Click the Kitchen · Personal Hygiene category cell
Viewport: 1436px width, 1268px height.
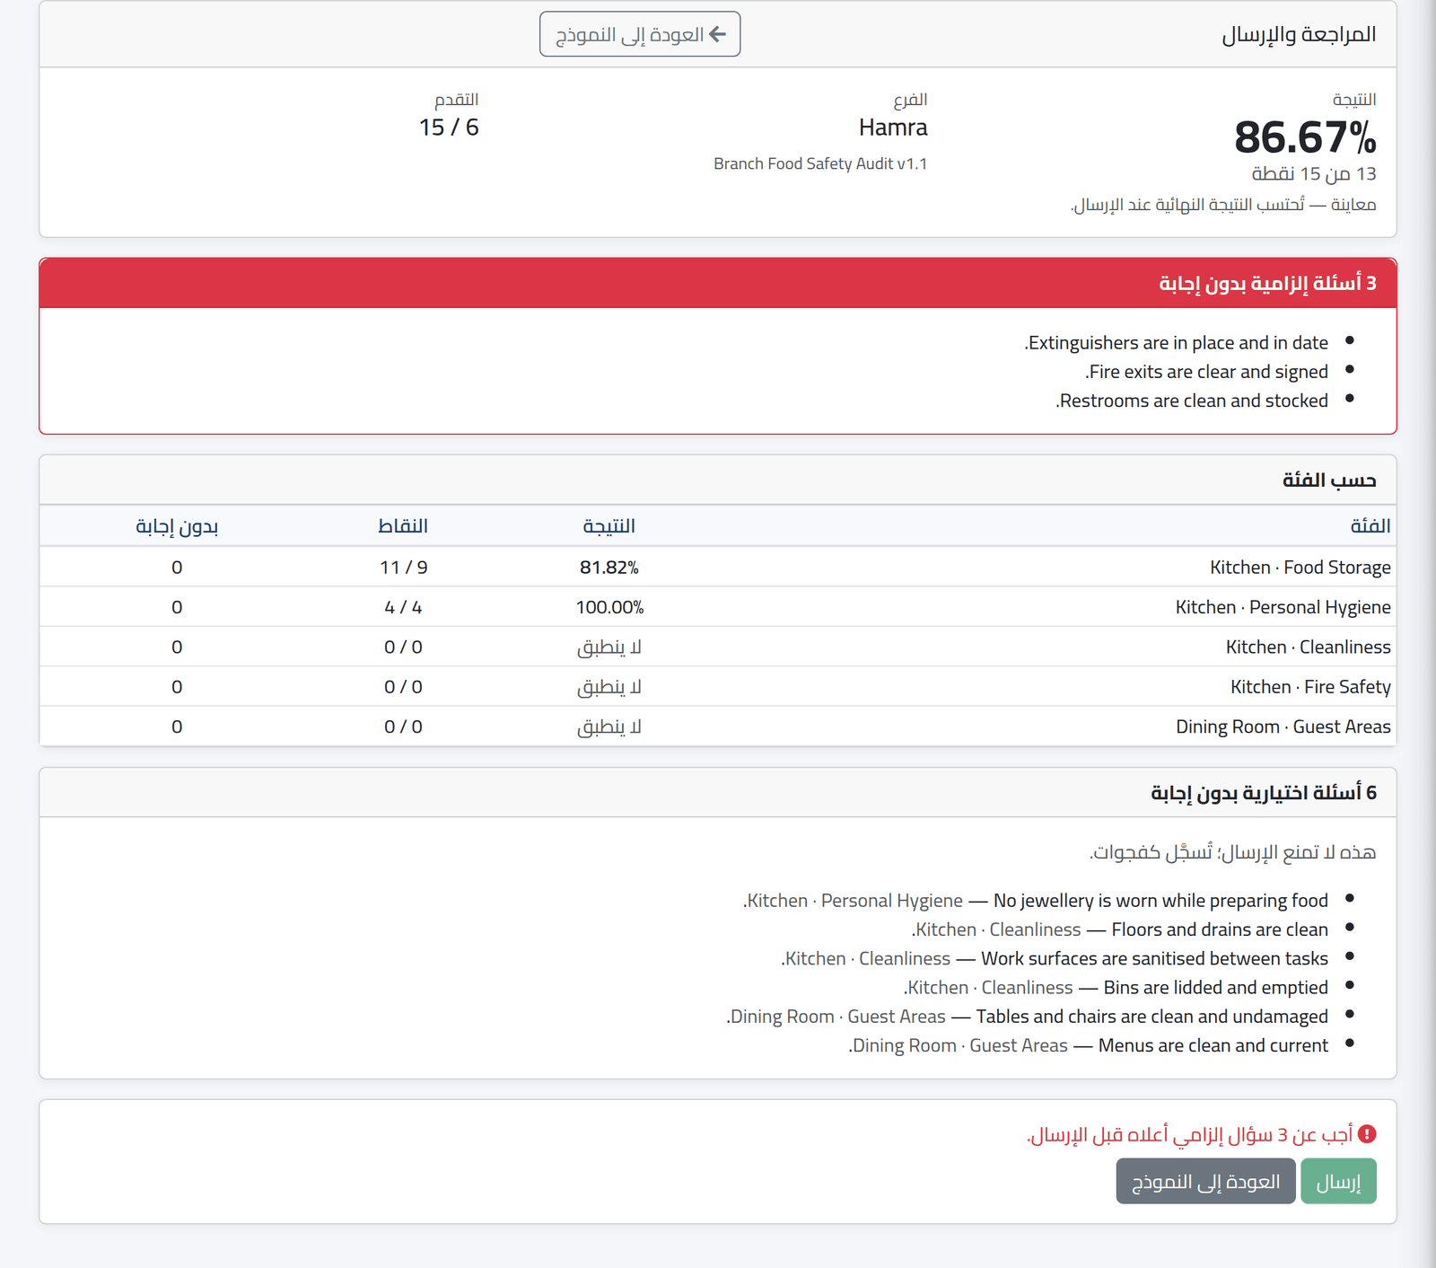(x=1283, y=607)
